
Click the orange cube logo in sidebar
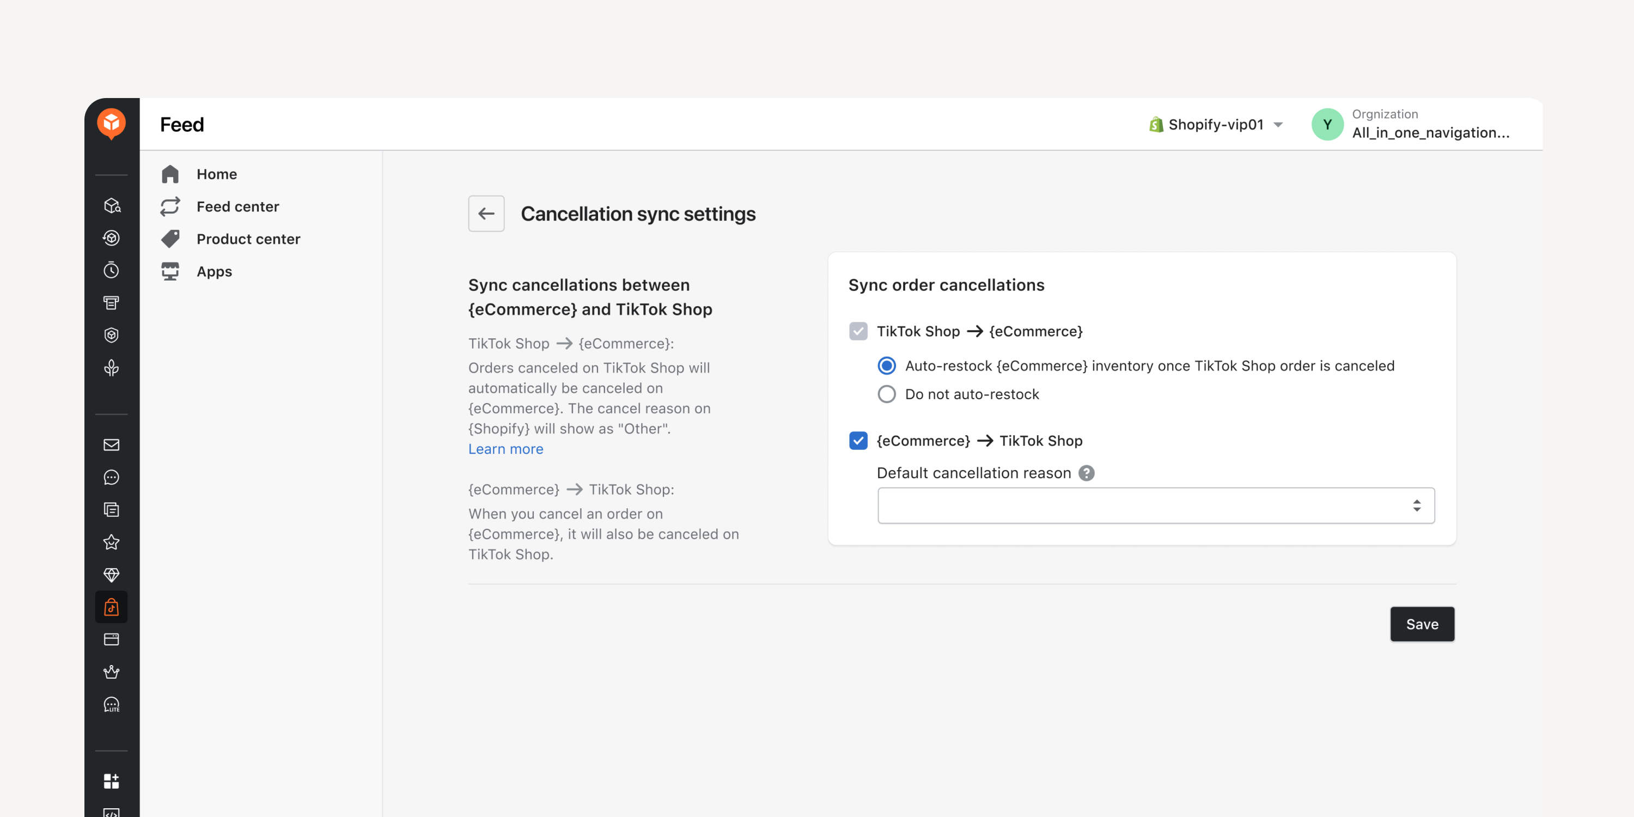click(111, 124)
